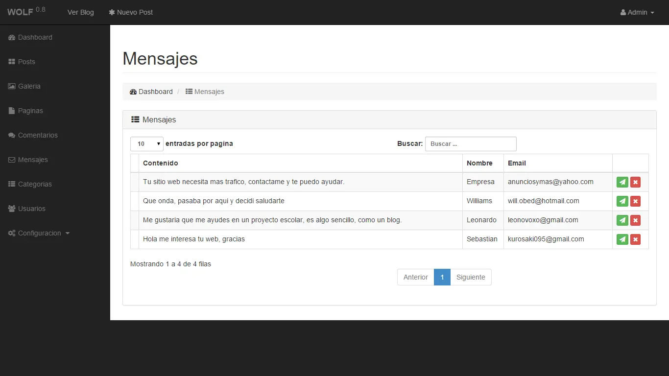The height and width of the screenshot is (376, 669).
Task: Sort table by Email column header
Action: point(558,163)
